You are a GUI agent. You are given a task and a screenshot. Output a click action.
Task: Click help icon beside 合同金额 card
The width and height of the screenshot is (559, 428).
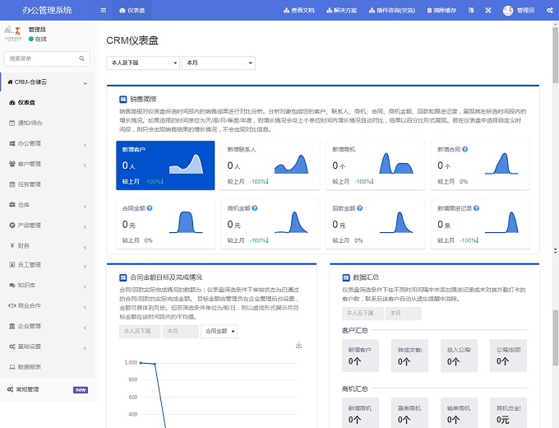click(x=150, y=208)
